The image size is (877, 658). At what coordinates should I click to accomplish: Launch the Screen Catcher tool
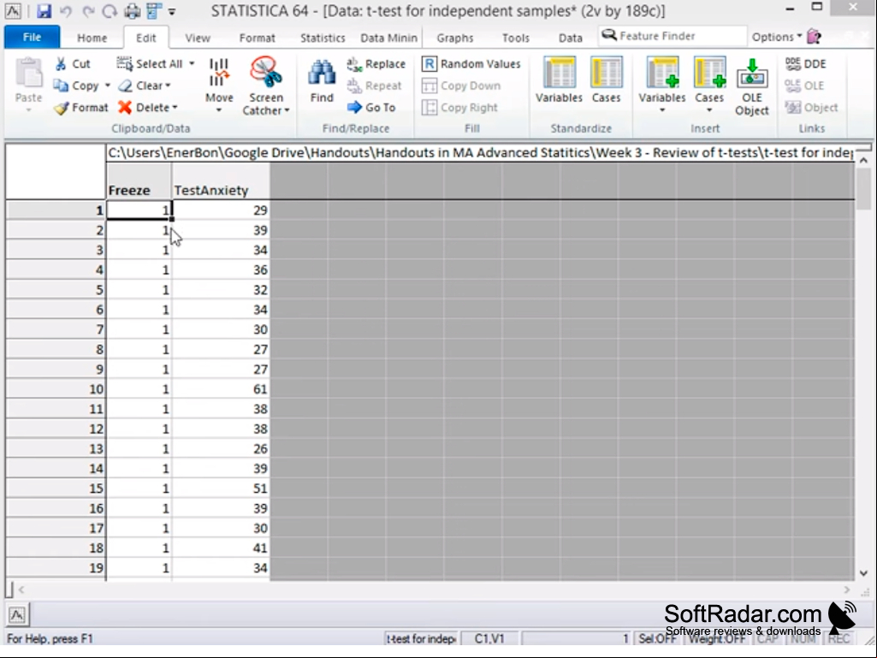click(266, 72)
